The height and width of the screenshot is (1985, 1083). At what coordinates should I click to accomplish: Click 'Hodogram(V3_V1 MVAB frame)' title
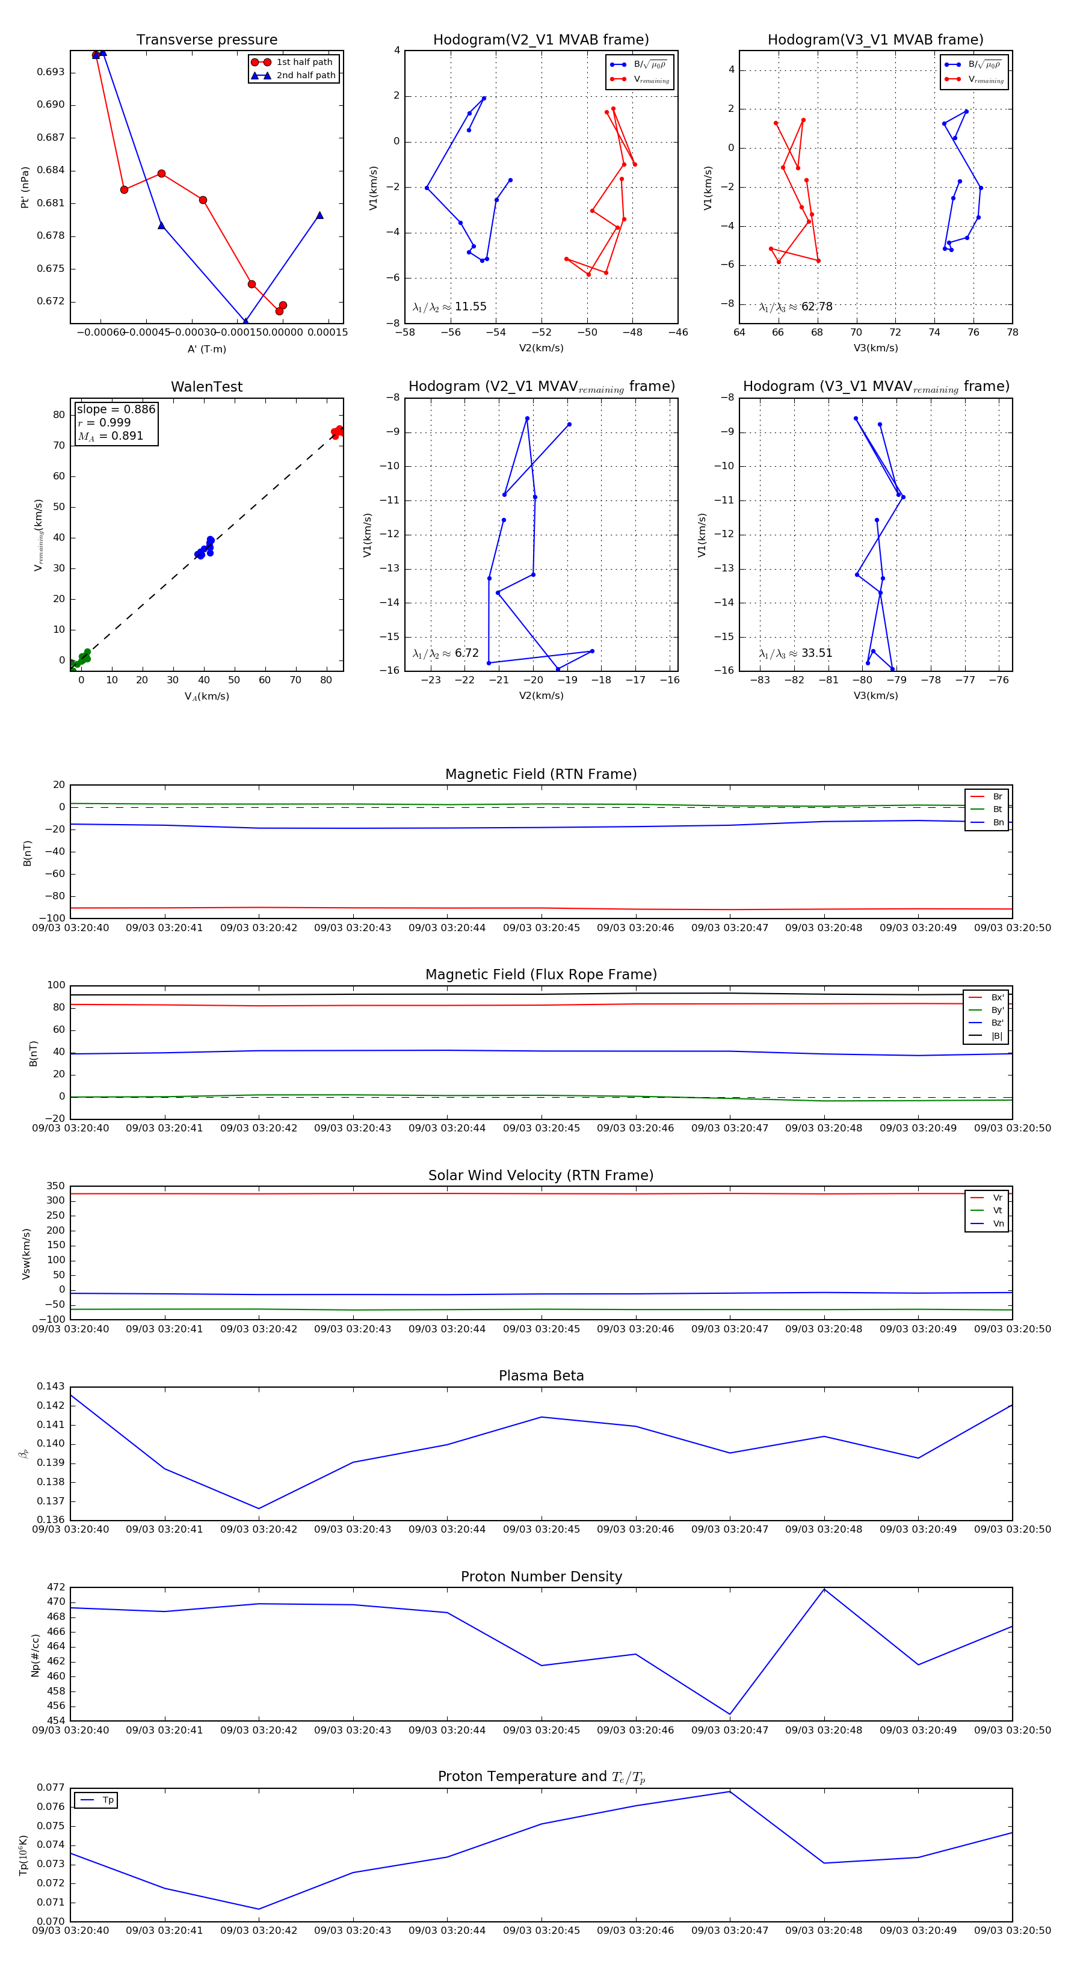[875, 40]
